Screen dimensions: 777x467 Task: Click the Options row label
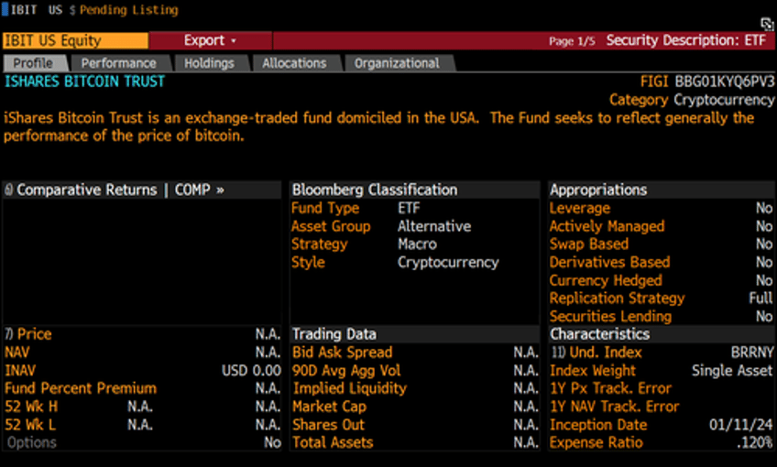click(x=32, y=442)
